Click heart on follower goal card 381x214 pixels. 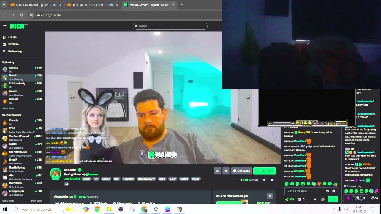click(270, 196)
